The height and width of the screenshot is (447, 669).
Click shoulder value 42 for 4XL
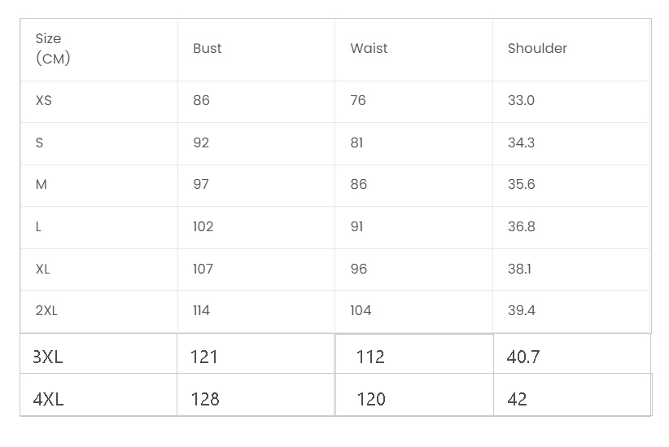(x=517, y=399)
